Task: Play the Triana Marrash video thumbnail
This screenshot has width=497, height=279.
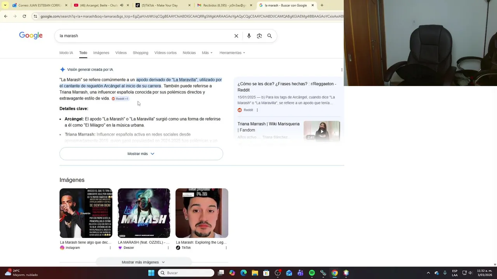Action: pyautogui.click(x=321, y=131)
